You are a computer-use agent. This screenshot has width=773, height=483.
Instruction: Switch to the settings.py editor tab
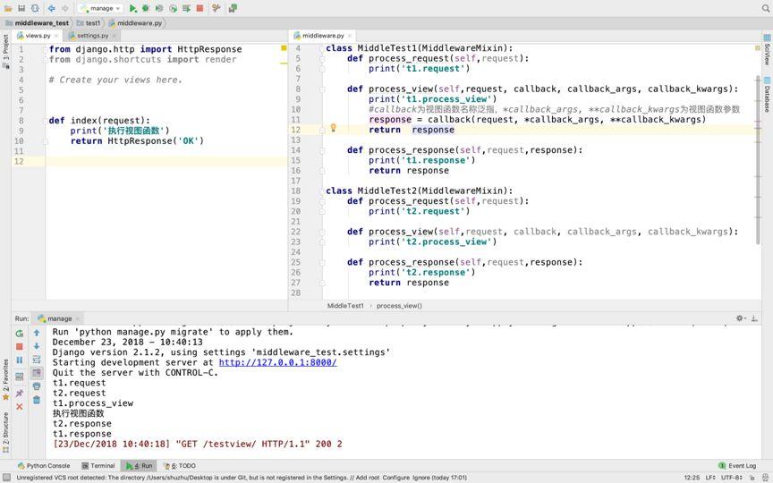pos(91,36)
